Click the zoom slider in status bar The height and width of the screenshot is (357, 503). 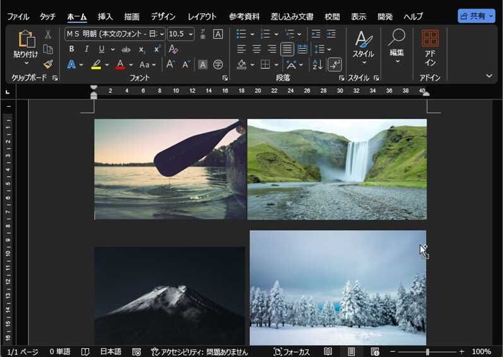click(x=427, y=351)
